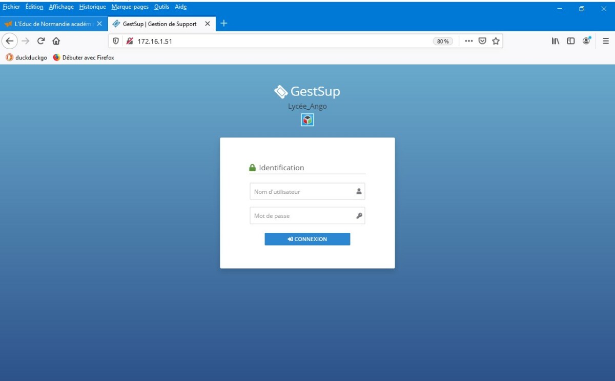Focus the Mot de passe field

[x=307, y=216]
